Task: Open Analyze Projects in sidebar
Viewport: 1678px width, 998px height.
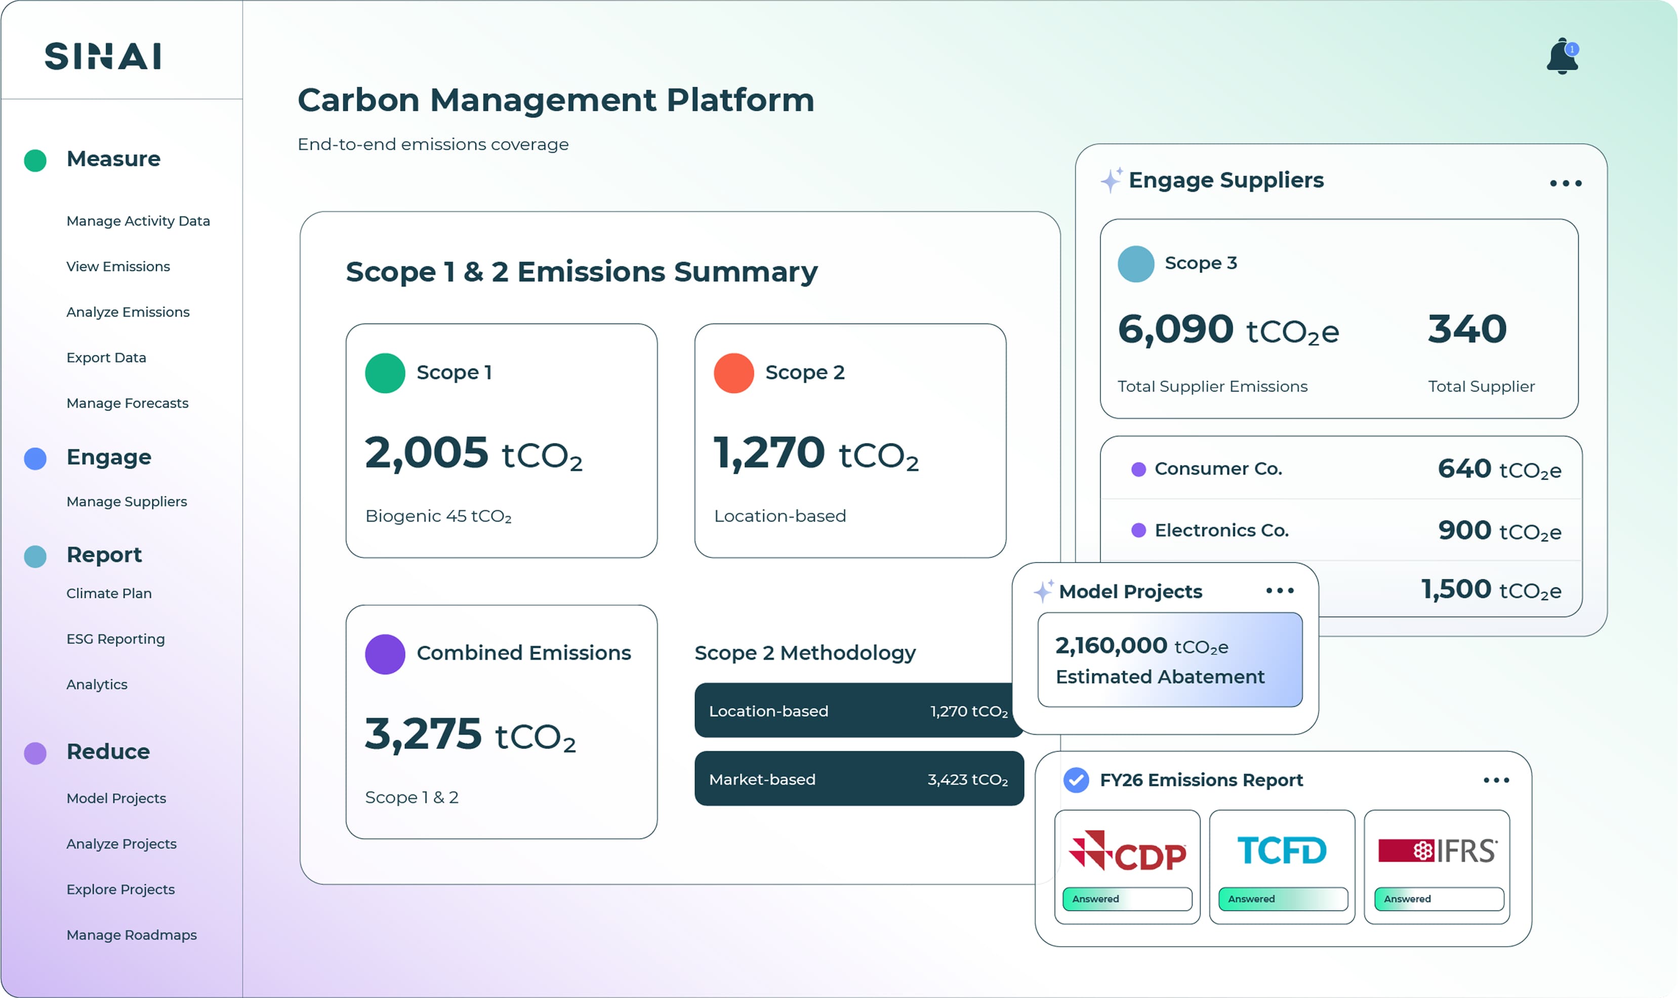Action: pyautogui.click(x=121, y=844)
